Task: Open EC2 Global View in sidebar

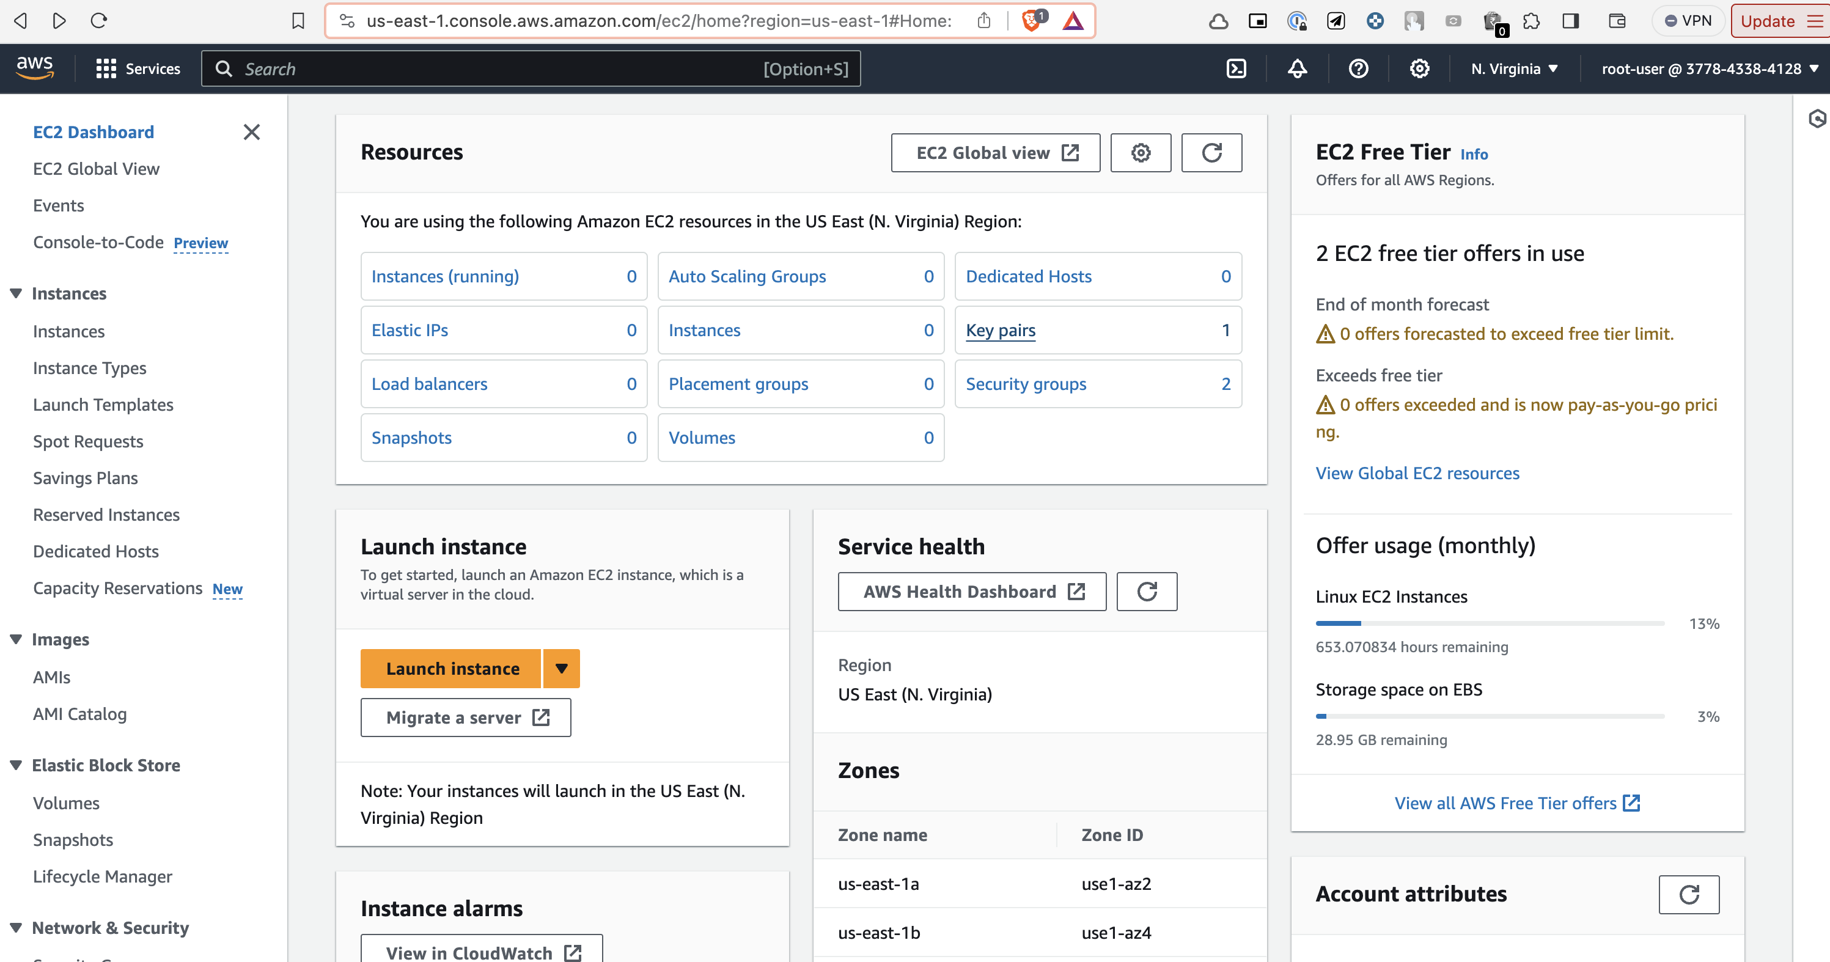Action: 96,169
